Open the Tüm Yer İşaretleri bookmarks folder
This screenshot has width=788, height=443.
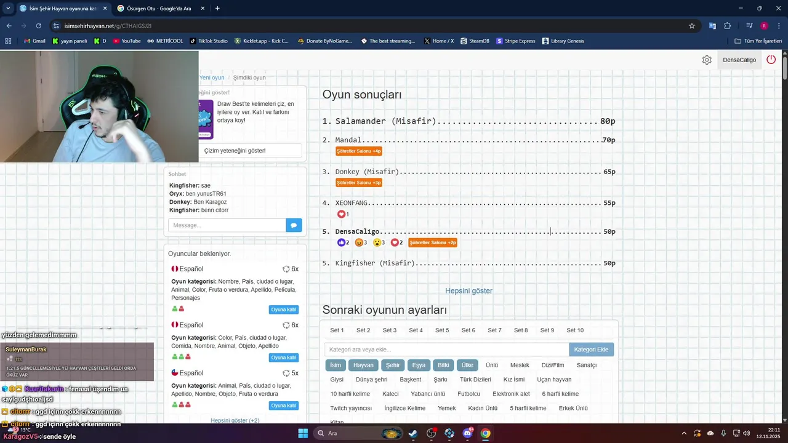tap(758, 41)
